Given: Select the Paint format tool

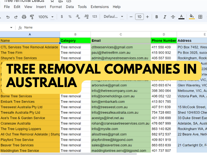Looking at the screenshot, I should click(x=32, y=17).
